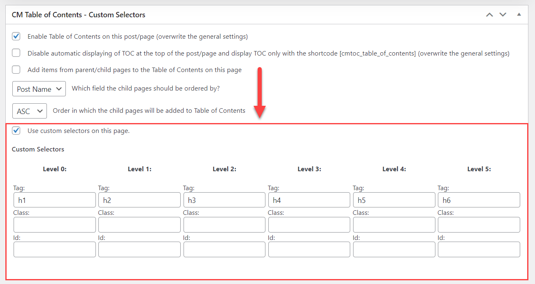Collapse the CM Table of Contents panel
This screenshot has width=535, height=284.
[519, 14]
